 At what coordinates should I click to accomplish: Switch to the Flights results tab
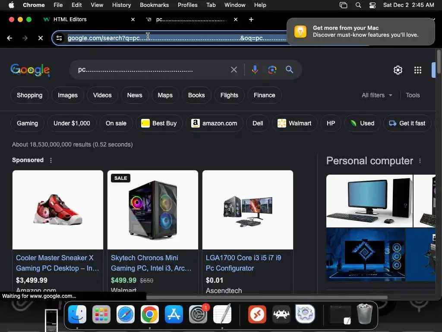tap(229, 95)
